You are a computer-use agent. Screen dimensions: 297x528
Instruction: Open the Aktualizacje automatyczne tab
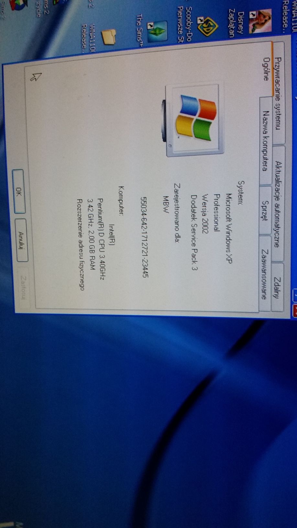pyautogui.click(x=279, y=204)
